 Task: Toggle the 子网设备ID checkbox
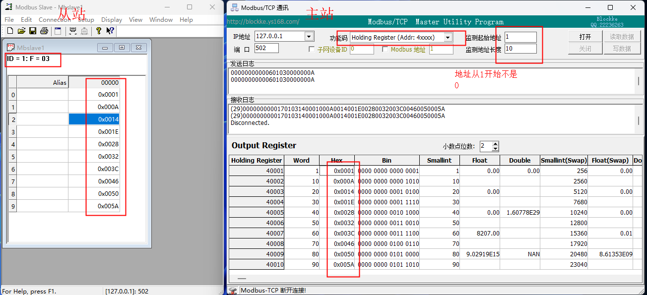click(312, 49)
